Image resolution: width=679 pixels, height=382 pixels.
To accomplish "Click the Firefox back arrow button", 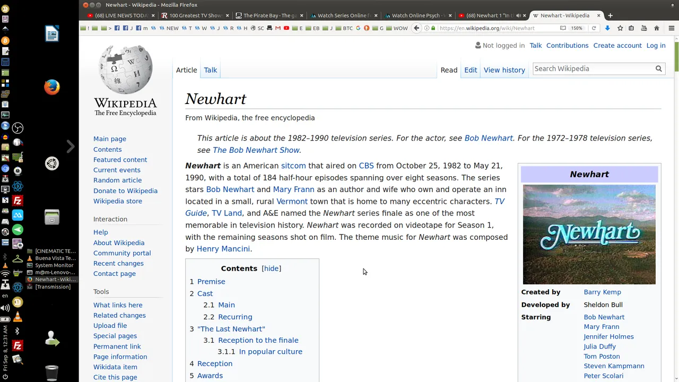I will tap(416, 28).
